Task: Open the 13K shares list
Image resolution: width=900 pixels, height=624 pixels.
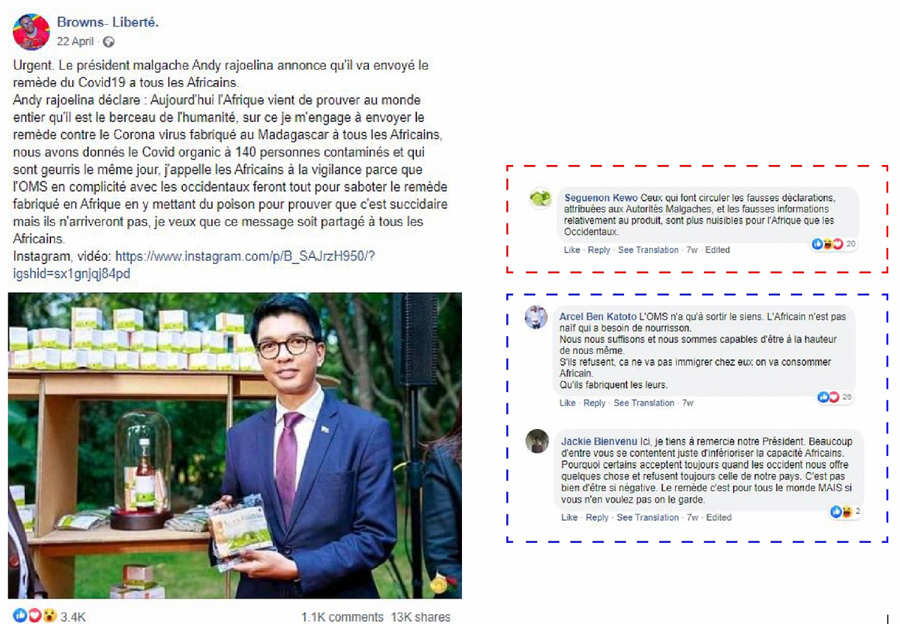Action: point(421,617)
